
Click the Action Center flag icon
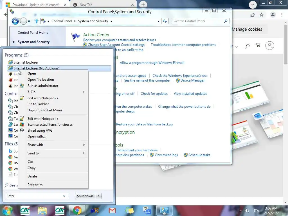pyautogui.click(x=75, y=37)
